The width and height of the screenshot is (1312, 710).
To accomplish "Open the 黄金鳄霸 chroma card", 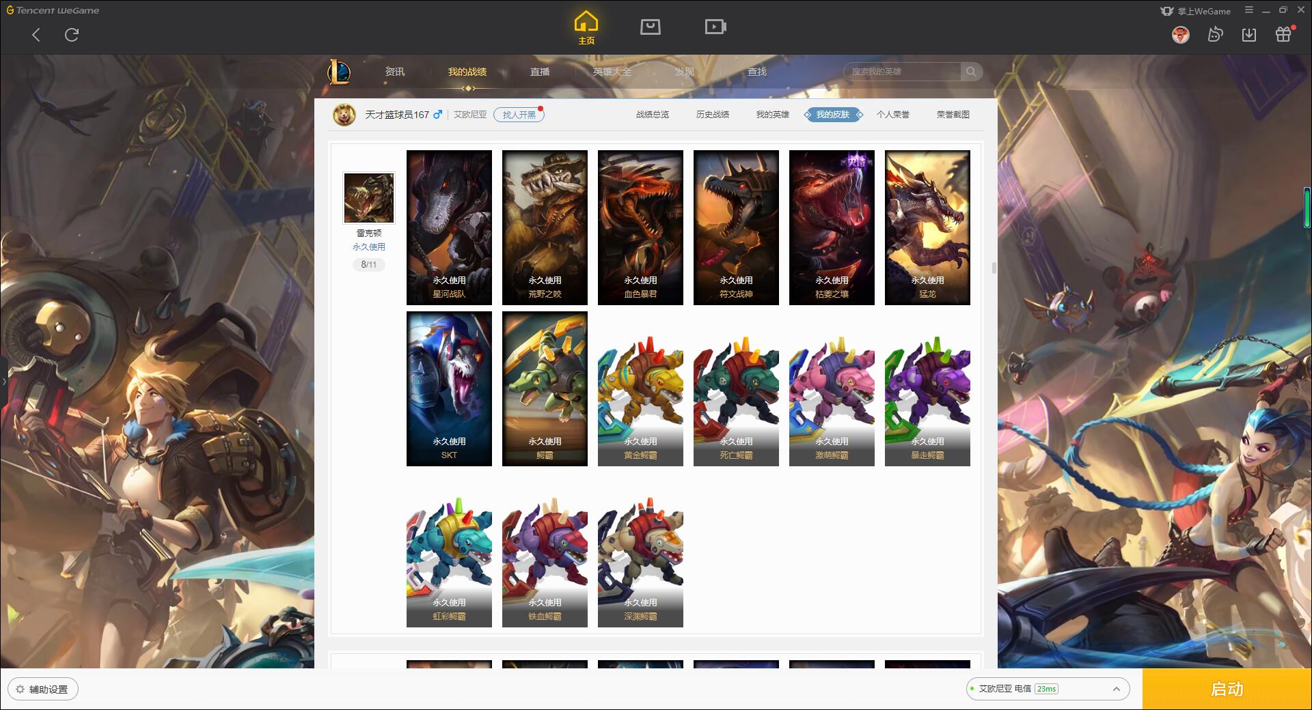I will (x=640, y=400).
